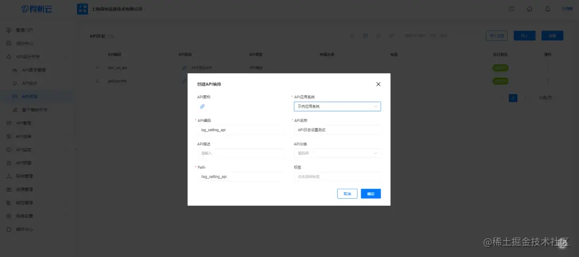Select API开发 in the sidebar
The width and height of the screenshot is (579, 257).
point(37,96)
